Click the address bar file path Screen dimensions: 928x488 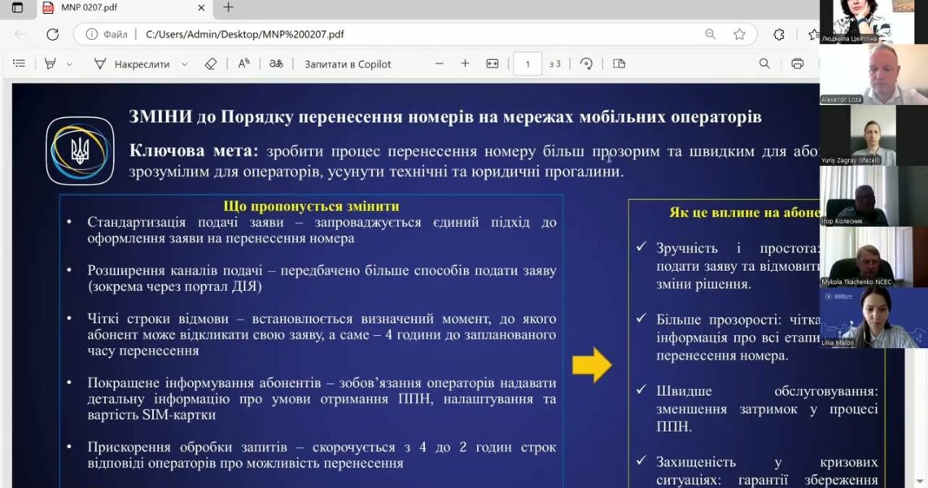pos(245,34)
